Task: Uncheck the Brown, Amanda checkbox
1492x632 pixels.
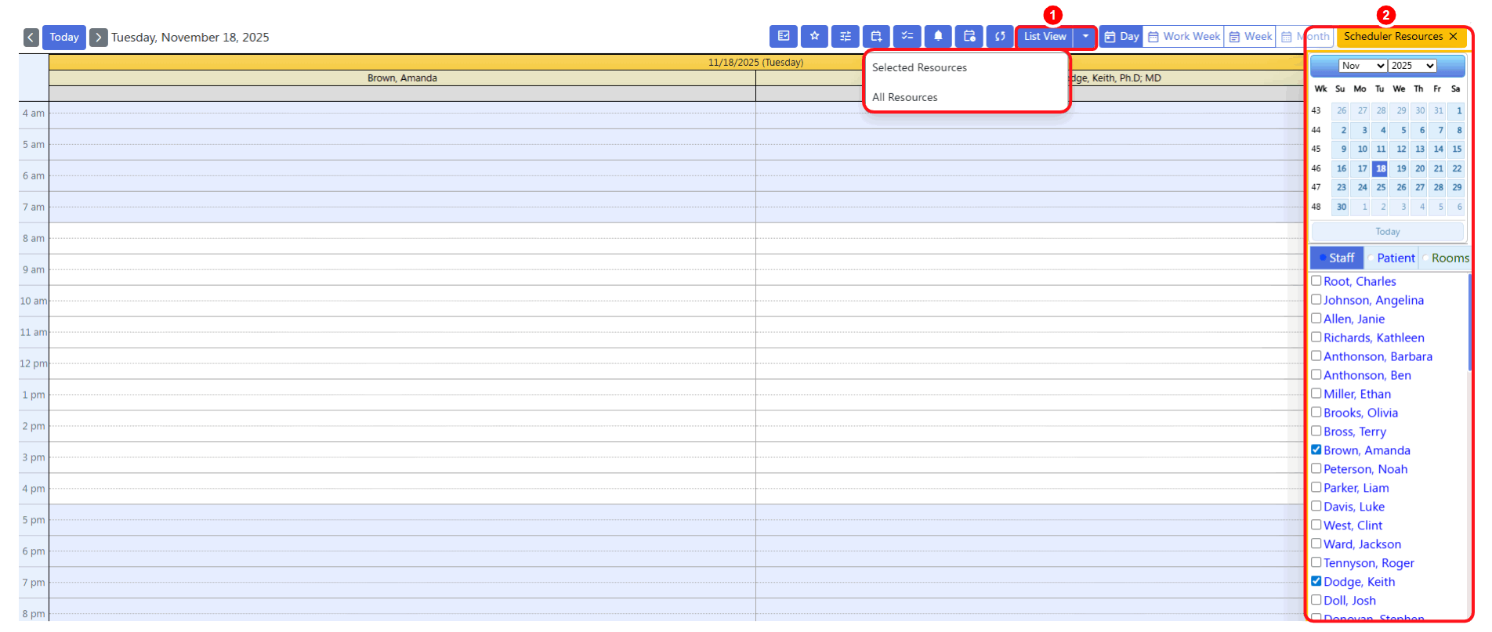Action: [1316, 450]
